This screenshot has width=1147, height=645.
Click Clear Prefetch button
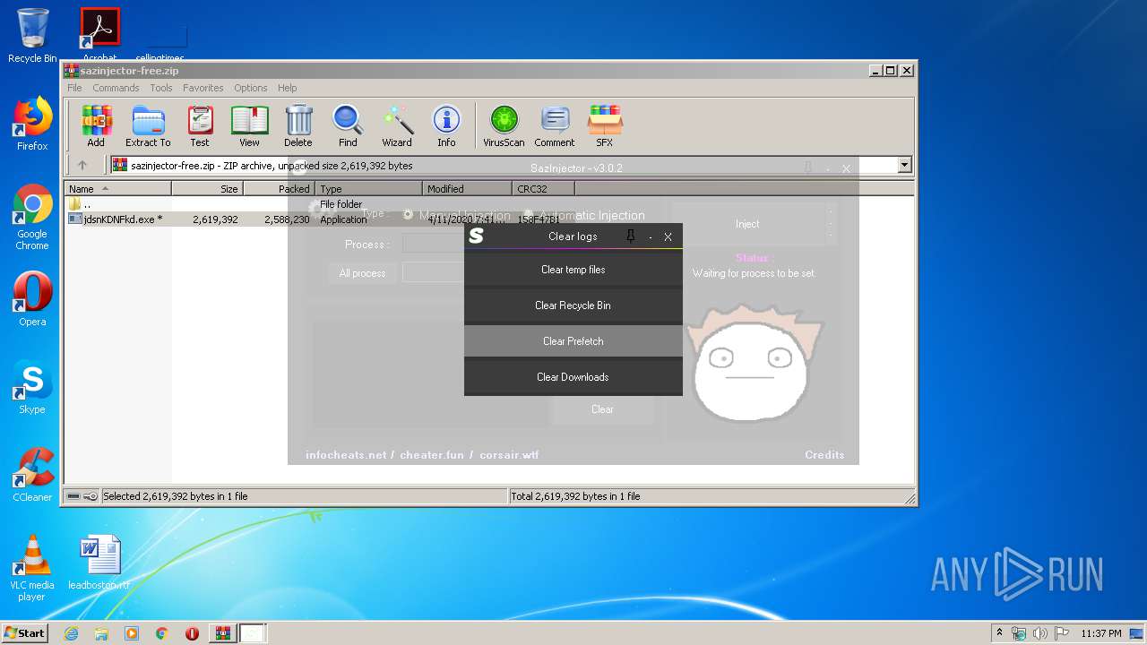(573, 341)
